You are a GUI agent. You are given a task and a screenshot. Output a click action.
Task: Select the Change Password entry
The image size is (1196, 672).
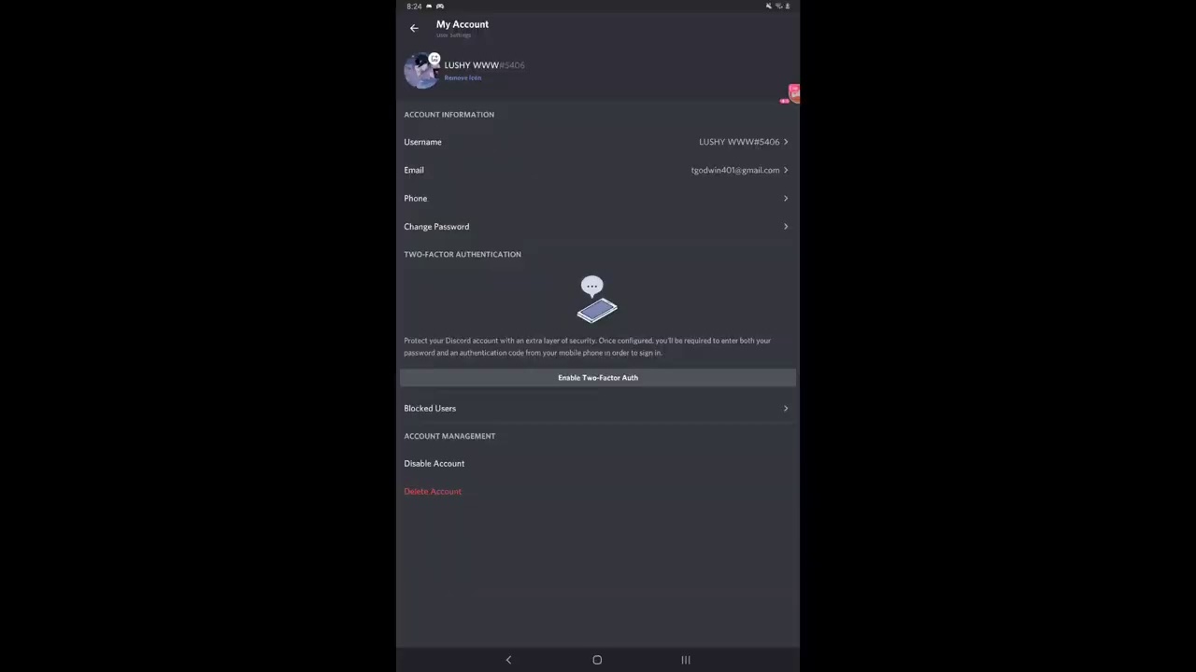(598, 226)
